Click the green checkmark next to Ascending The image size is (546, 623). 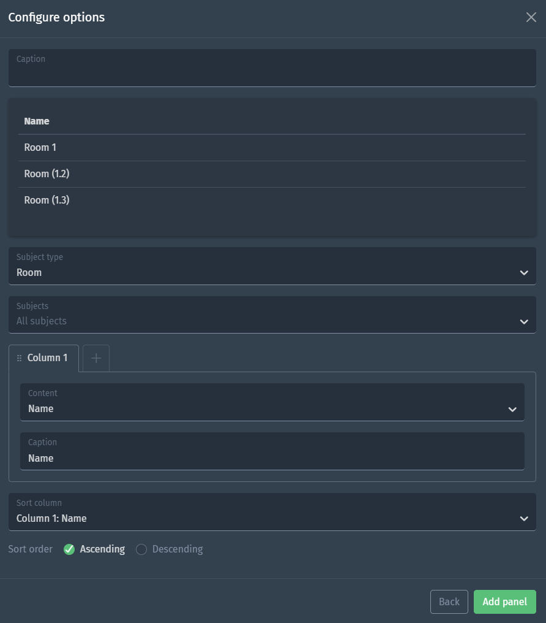[x=69, y=549]
